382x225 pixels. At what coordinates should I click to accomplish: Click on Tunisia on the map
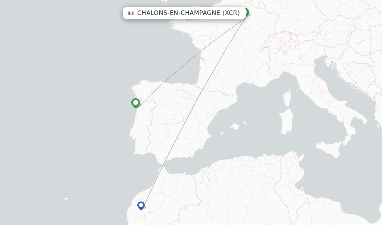pos(295,175)
